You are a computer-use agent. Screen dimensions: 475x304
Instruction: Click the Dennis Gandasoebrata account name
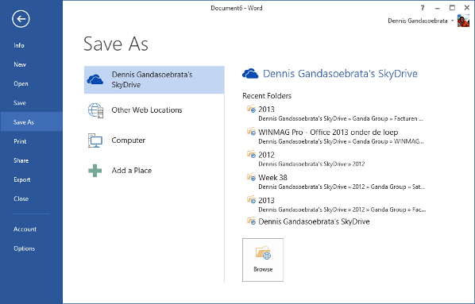[x=418, y=21]
